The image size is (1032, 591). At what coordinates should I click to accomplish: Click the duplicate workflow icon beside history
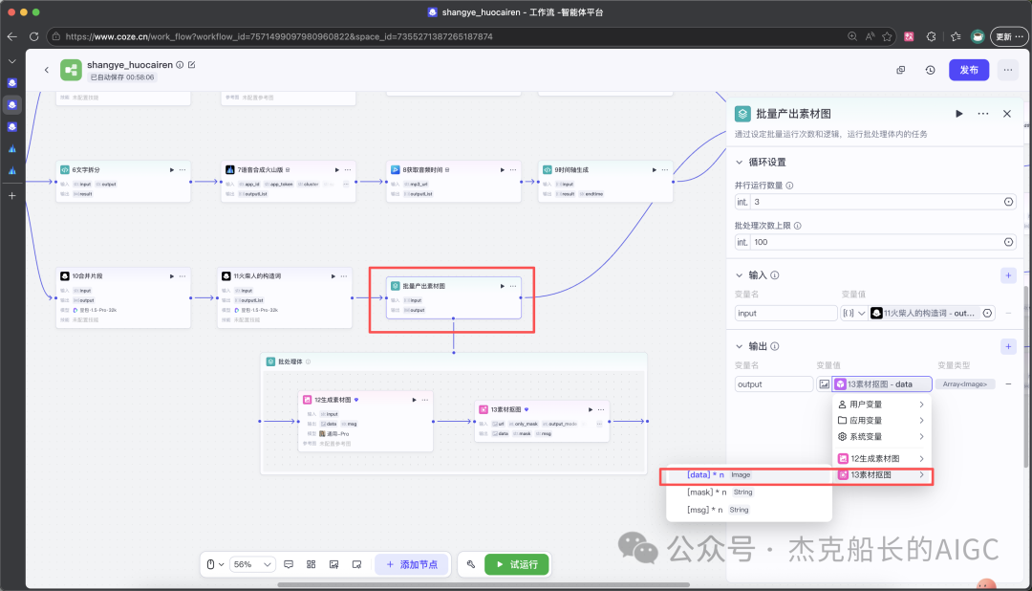click(x=900, y=70)
